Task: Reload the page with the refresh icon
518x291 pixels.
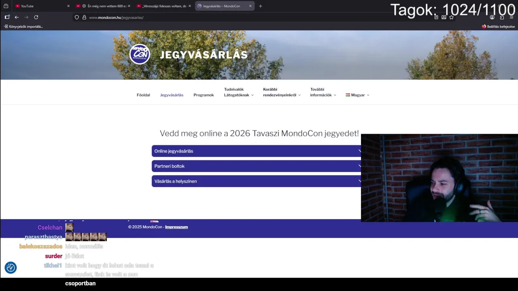Action: click(x=36, y=17)
